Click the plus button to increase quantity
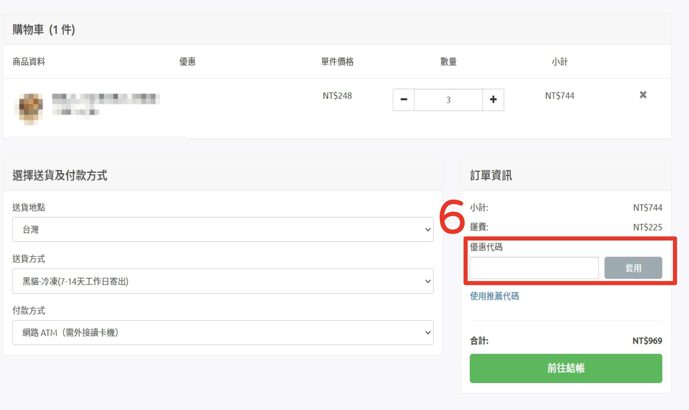 493,100
